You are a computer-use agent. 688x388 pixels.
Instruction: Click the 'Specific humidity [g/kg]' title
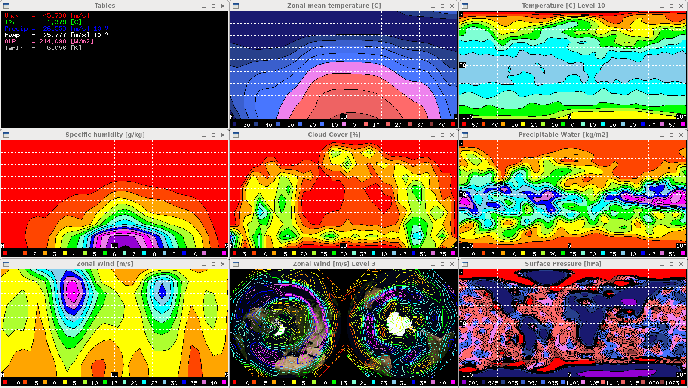[x=105, y=135]
